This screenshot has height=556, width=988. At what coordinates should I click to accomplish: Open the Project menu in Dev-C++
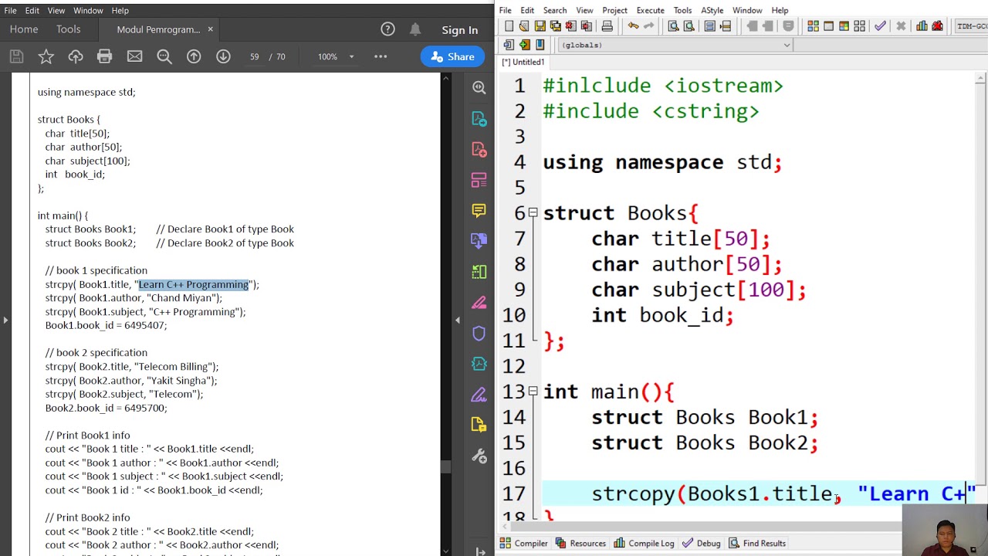[614, 10]
